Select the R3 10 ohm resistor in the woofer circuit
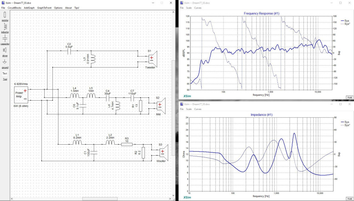The height and width of the screenshot is (201, 354). (127, 144)
